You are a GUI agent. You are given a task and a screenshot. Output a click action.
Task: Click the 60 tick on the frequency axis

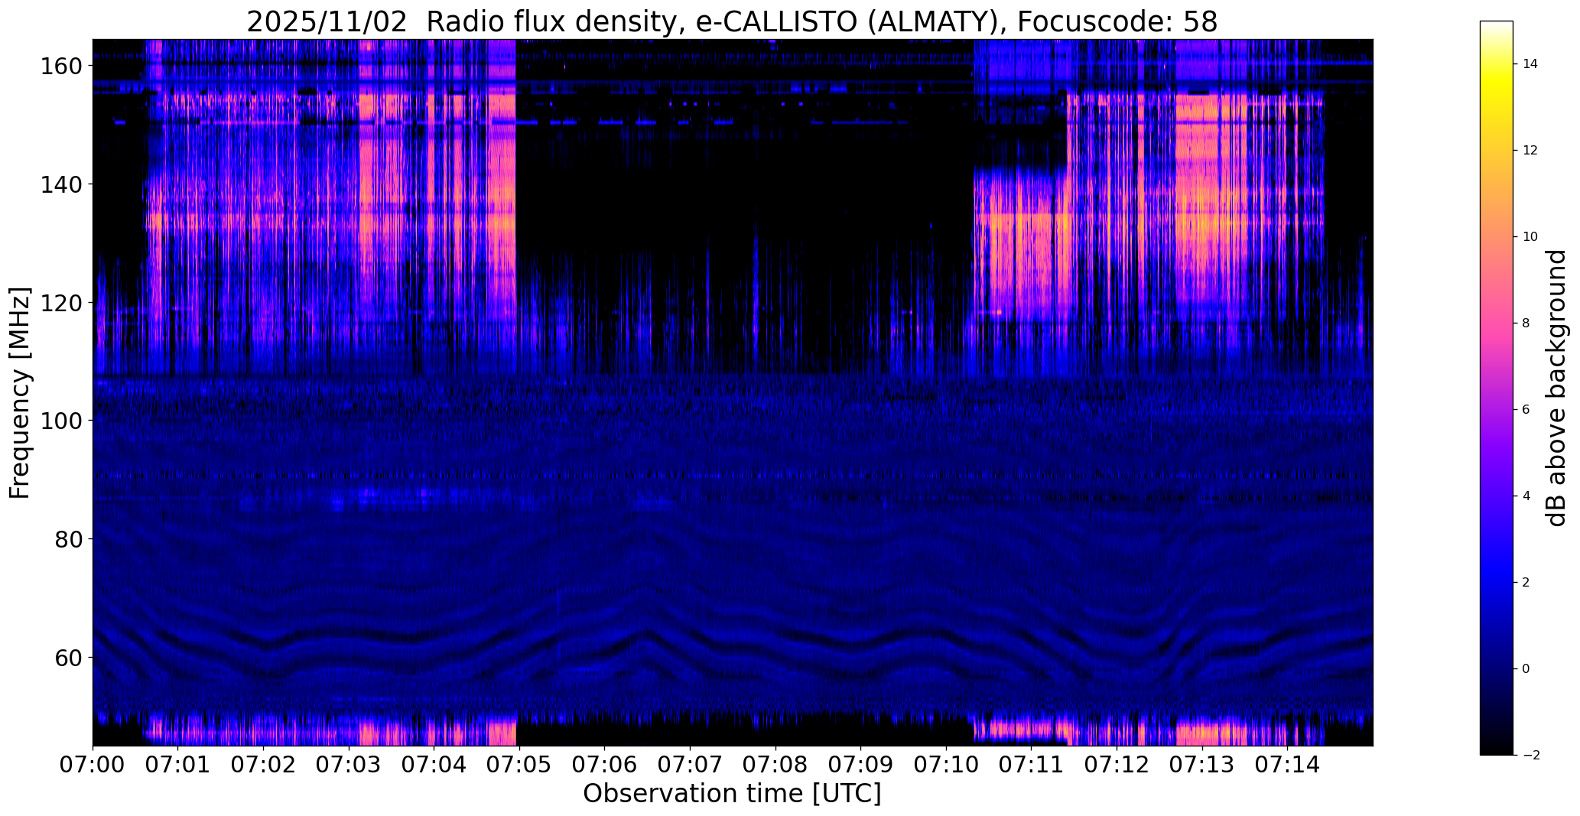click(x=69, y=658)
